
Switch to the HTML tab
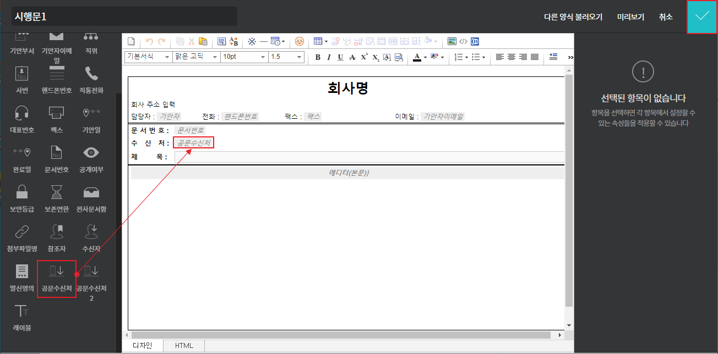coord(184,346)
